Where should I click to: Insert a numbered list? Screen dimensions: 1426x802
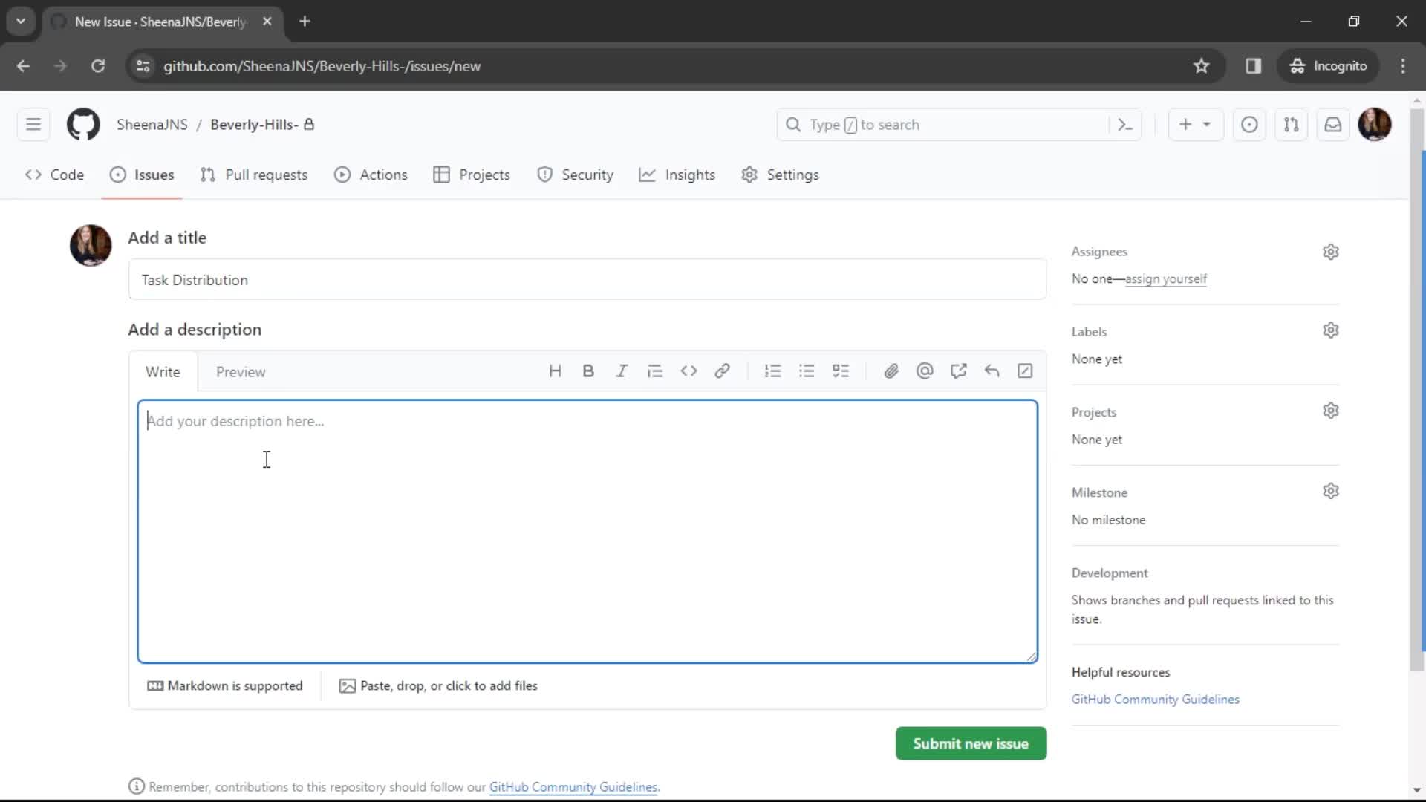(773, 371)
